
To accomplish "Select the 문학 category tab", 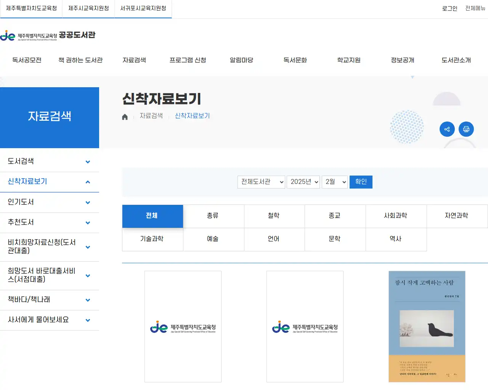I will 335,239.
